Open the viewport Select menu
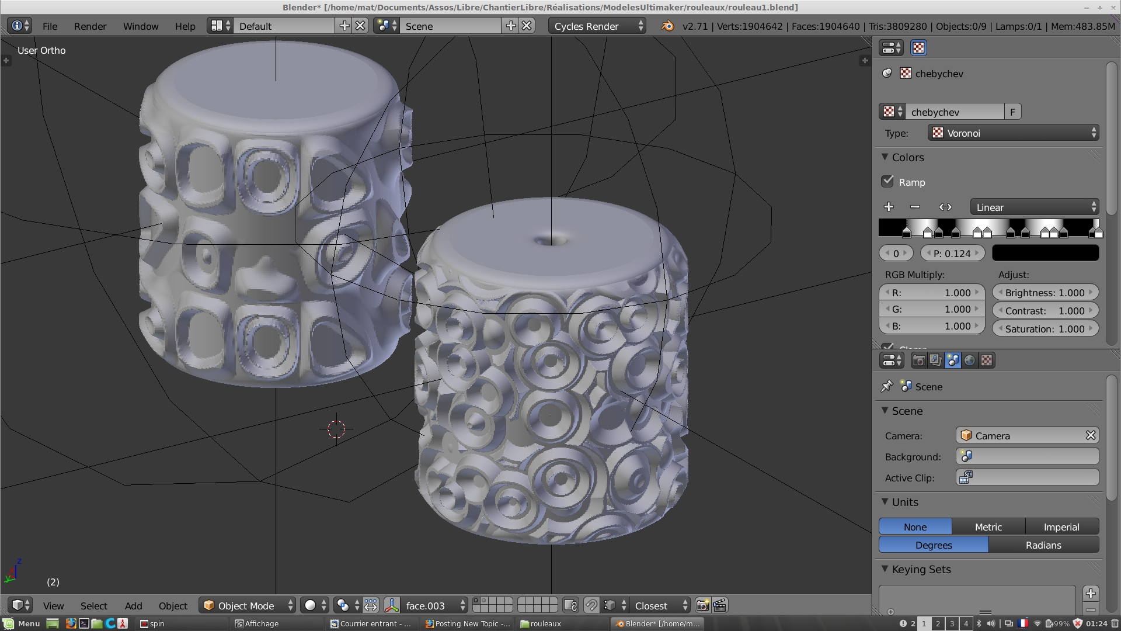Image resolution: width=1121 pixels, height=631 pixels. [93, 606]
